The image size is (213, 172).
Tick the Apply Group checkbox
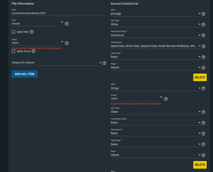coord(14,51)
